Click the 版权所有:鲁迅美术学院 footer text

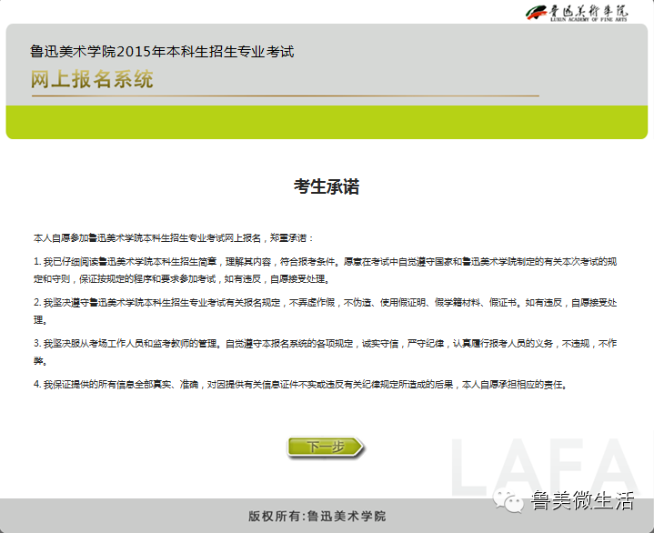pos(317,517)
